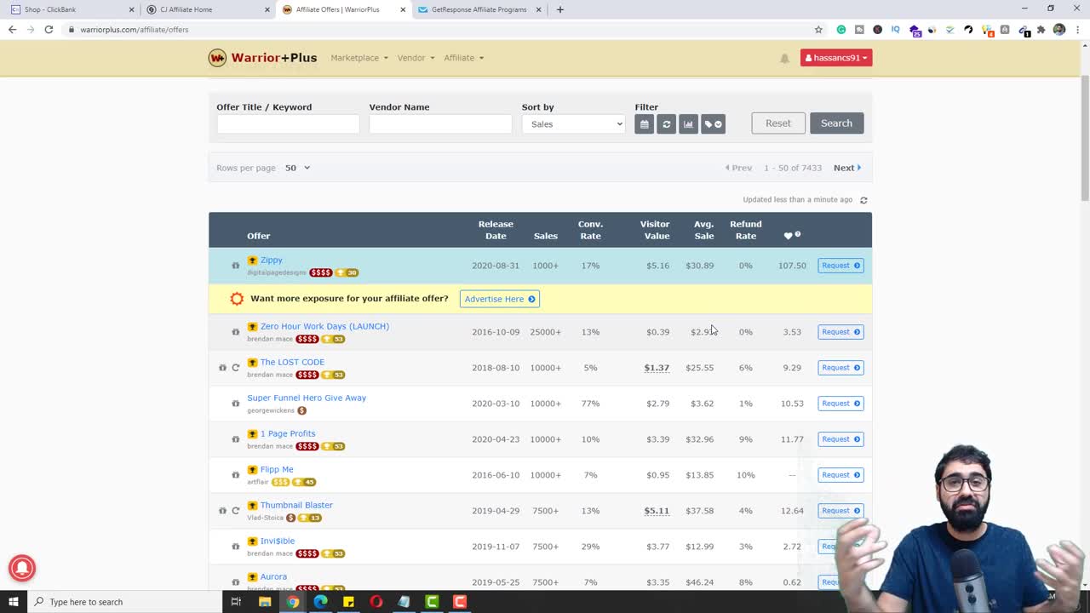Open the Aurora offer link
This screenshot has height=613, width=1090.
[273, 576]
